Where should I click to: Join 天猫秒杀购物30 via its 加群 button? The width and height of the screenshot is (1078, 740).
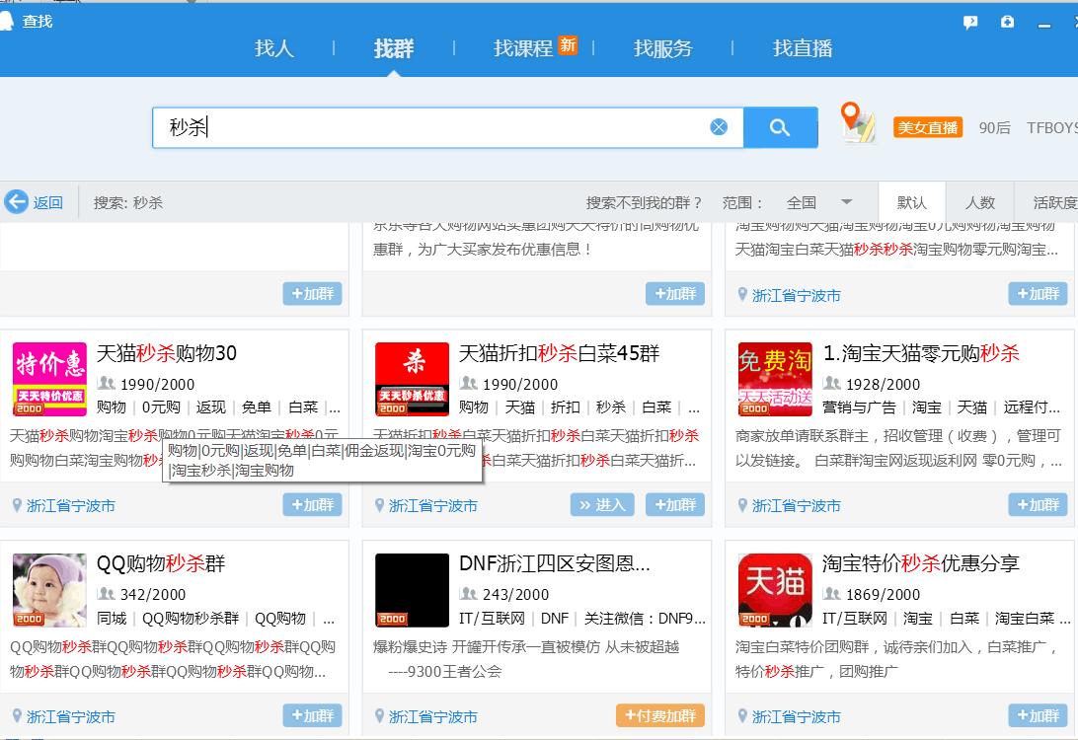pyautogui.click(x=312, y=504)
